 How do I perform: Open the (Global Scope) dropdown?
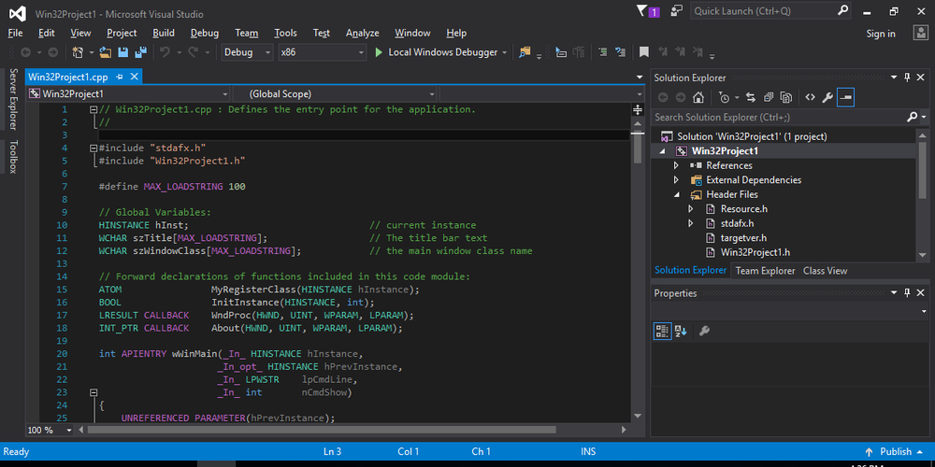[335, 94]
